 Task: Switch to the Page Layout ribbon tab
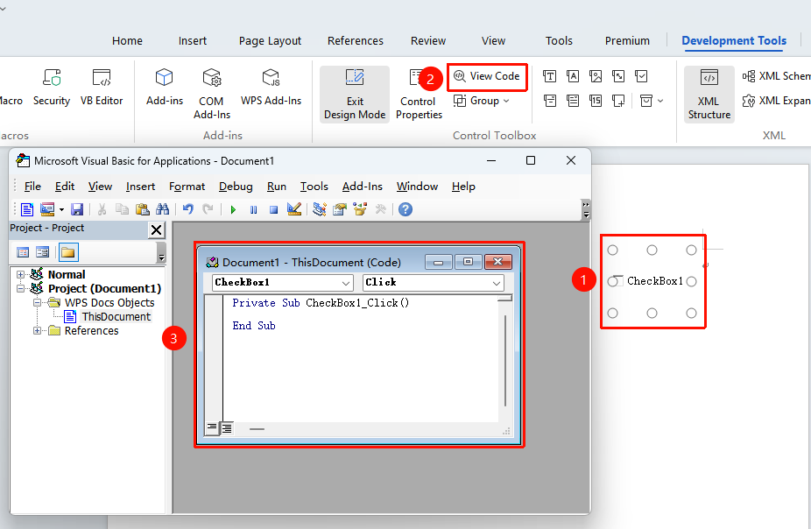(270, 41)
